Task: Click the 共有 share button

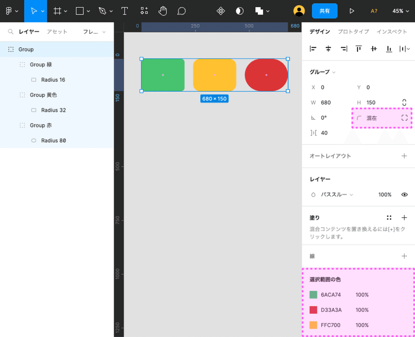Action: (x=325, y=11)
